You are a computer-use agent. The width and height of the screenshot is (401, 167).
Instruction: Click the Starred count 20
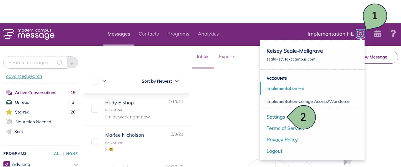73,112
